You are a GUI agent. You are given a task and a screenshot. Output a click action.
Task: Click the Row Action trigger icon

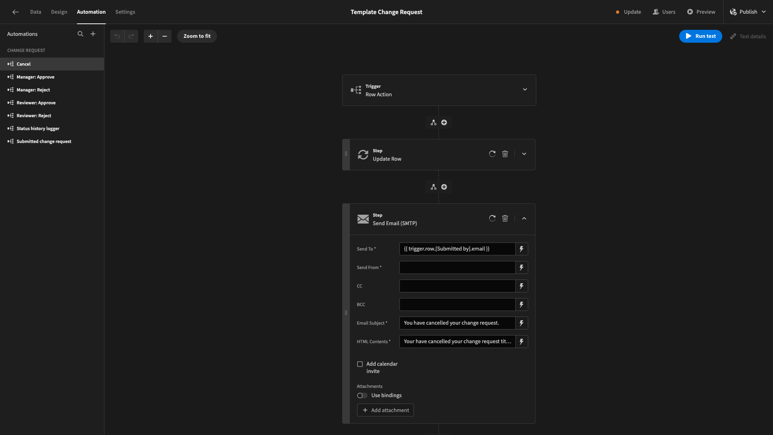click(x=356, y=90)
